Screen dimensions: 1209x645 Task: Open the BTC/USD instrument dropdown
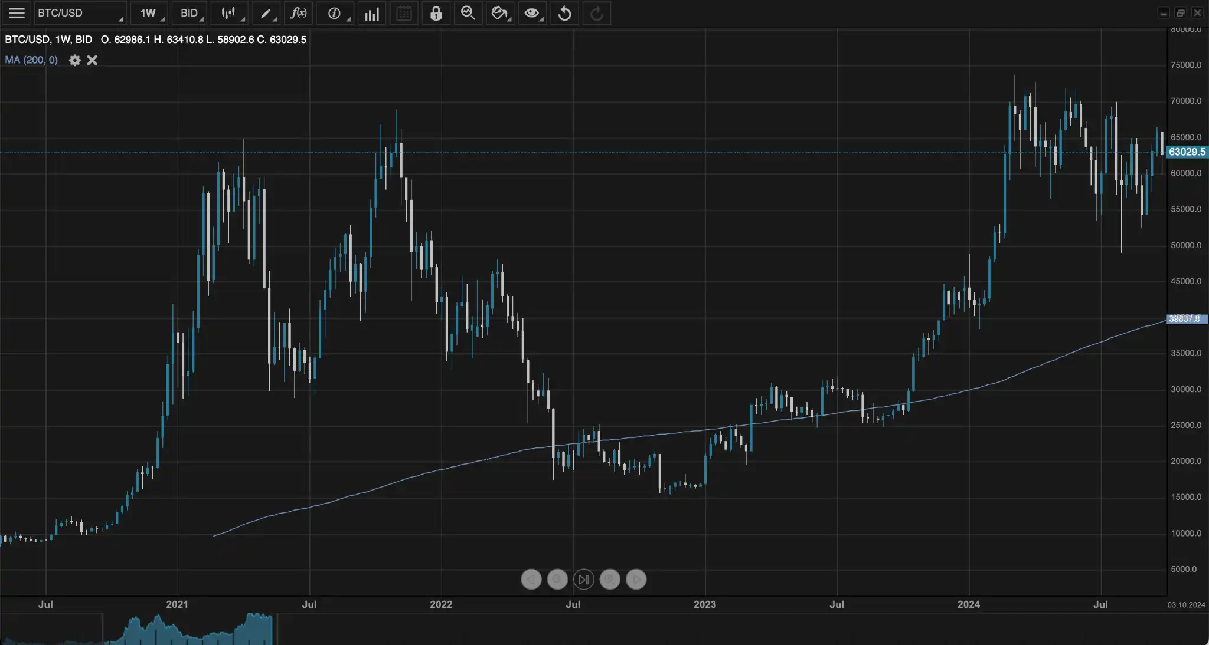pos(80,13)
